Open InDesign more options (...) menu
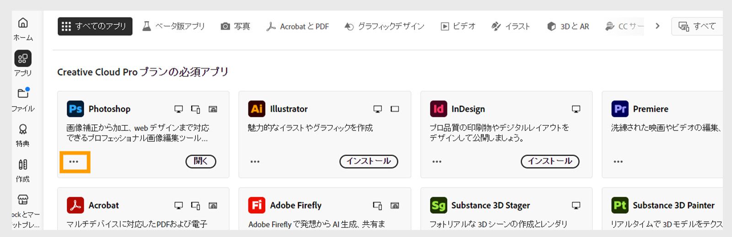The height and width of the screenshot is (237, 732). [x=437, y=162]
